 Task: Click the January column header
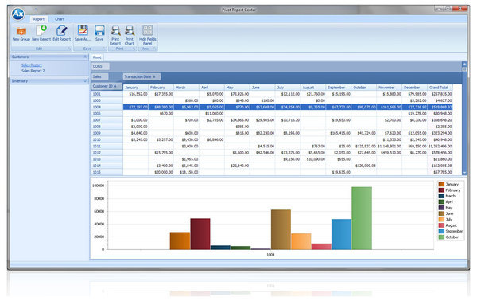[136, 88]
